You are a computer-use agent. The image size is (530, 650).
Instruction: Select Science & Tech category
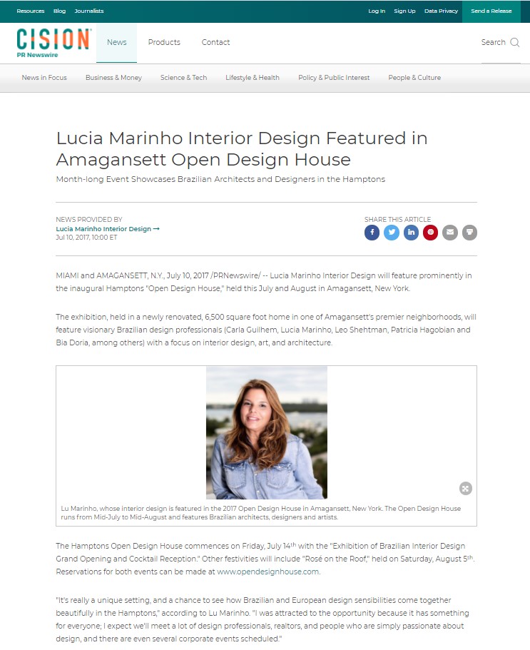[183, 78]
